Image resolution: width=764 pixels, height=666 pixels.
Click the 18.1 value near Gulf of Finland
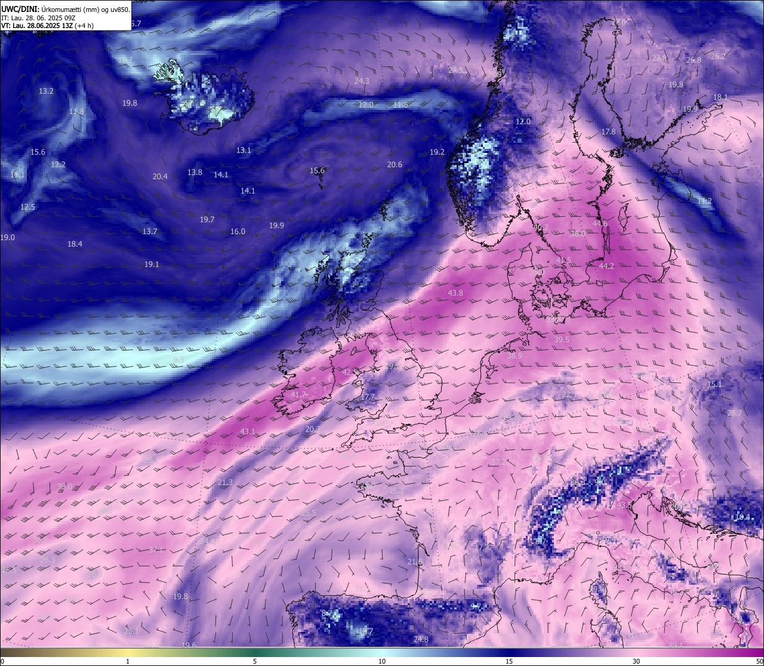[x=720, y=97]
